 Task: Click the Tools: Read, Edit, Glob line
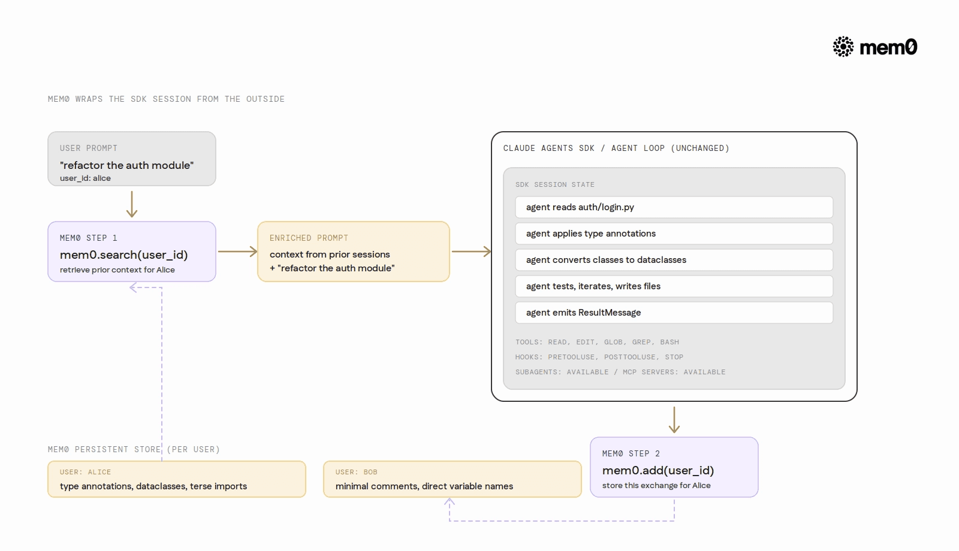click(x=597, y=342)
